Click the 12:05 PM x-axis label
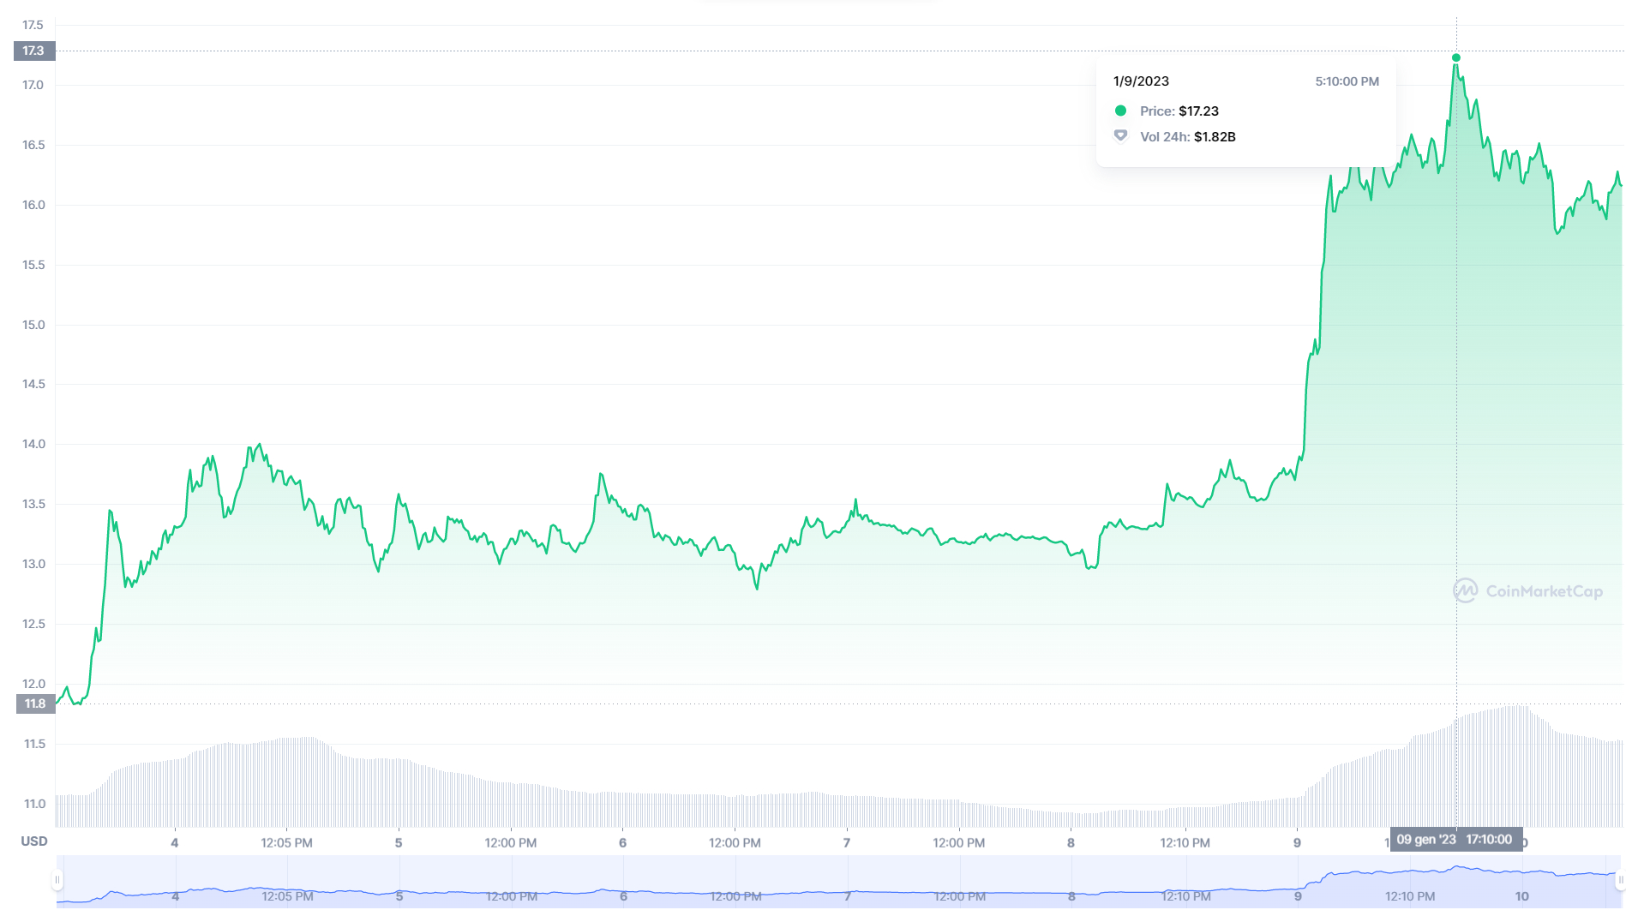Screen dimensions: 1626x910 pyautogui.click(x=287, y=843)
